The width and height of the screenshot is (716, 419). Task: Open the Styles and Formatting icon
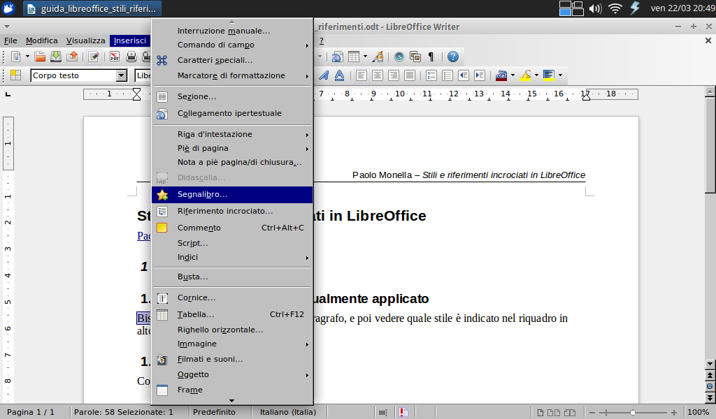[x=16, y=75]
